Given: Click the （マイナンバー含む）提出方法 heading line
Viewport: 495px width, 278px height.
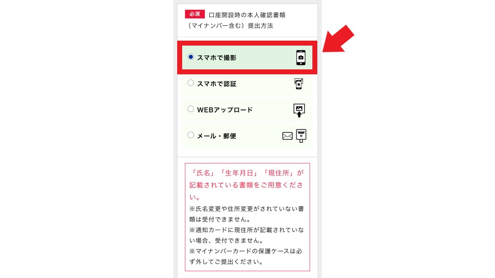Looking at the screenshot, I should coord(229,26).
